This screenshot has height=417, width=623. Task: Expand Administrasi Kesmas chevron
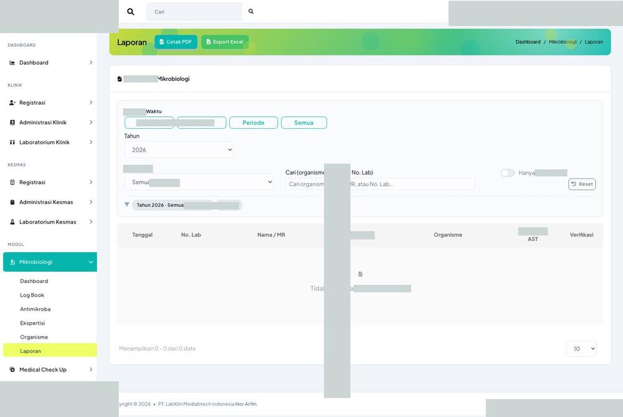[x=90, y=202]
